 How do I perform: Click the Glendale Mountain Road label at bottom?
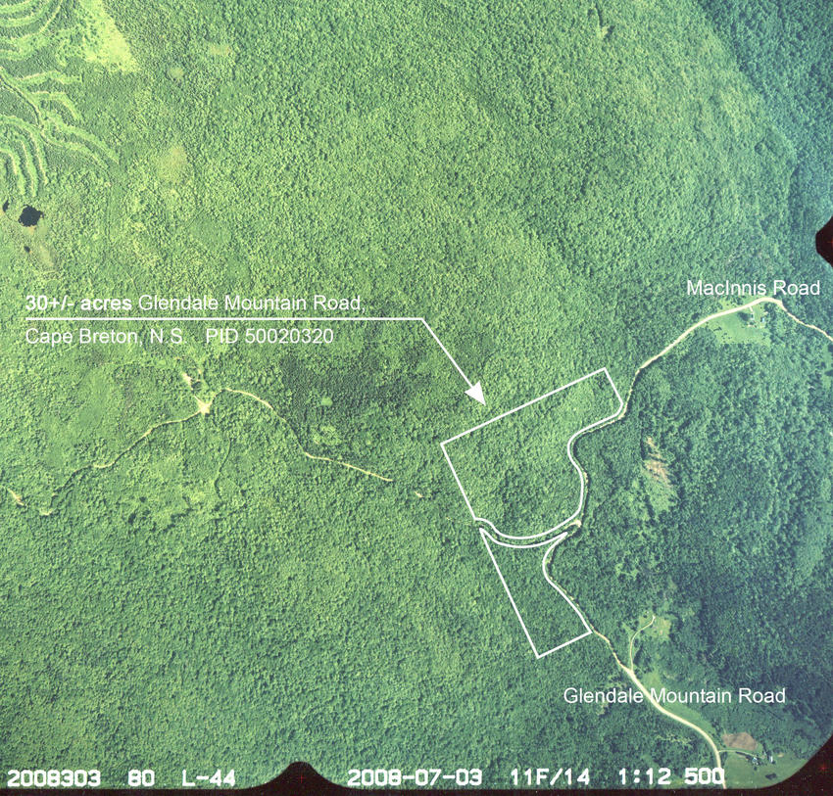click(x=674, y=696)
